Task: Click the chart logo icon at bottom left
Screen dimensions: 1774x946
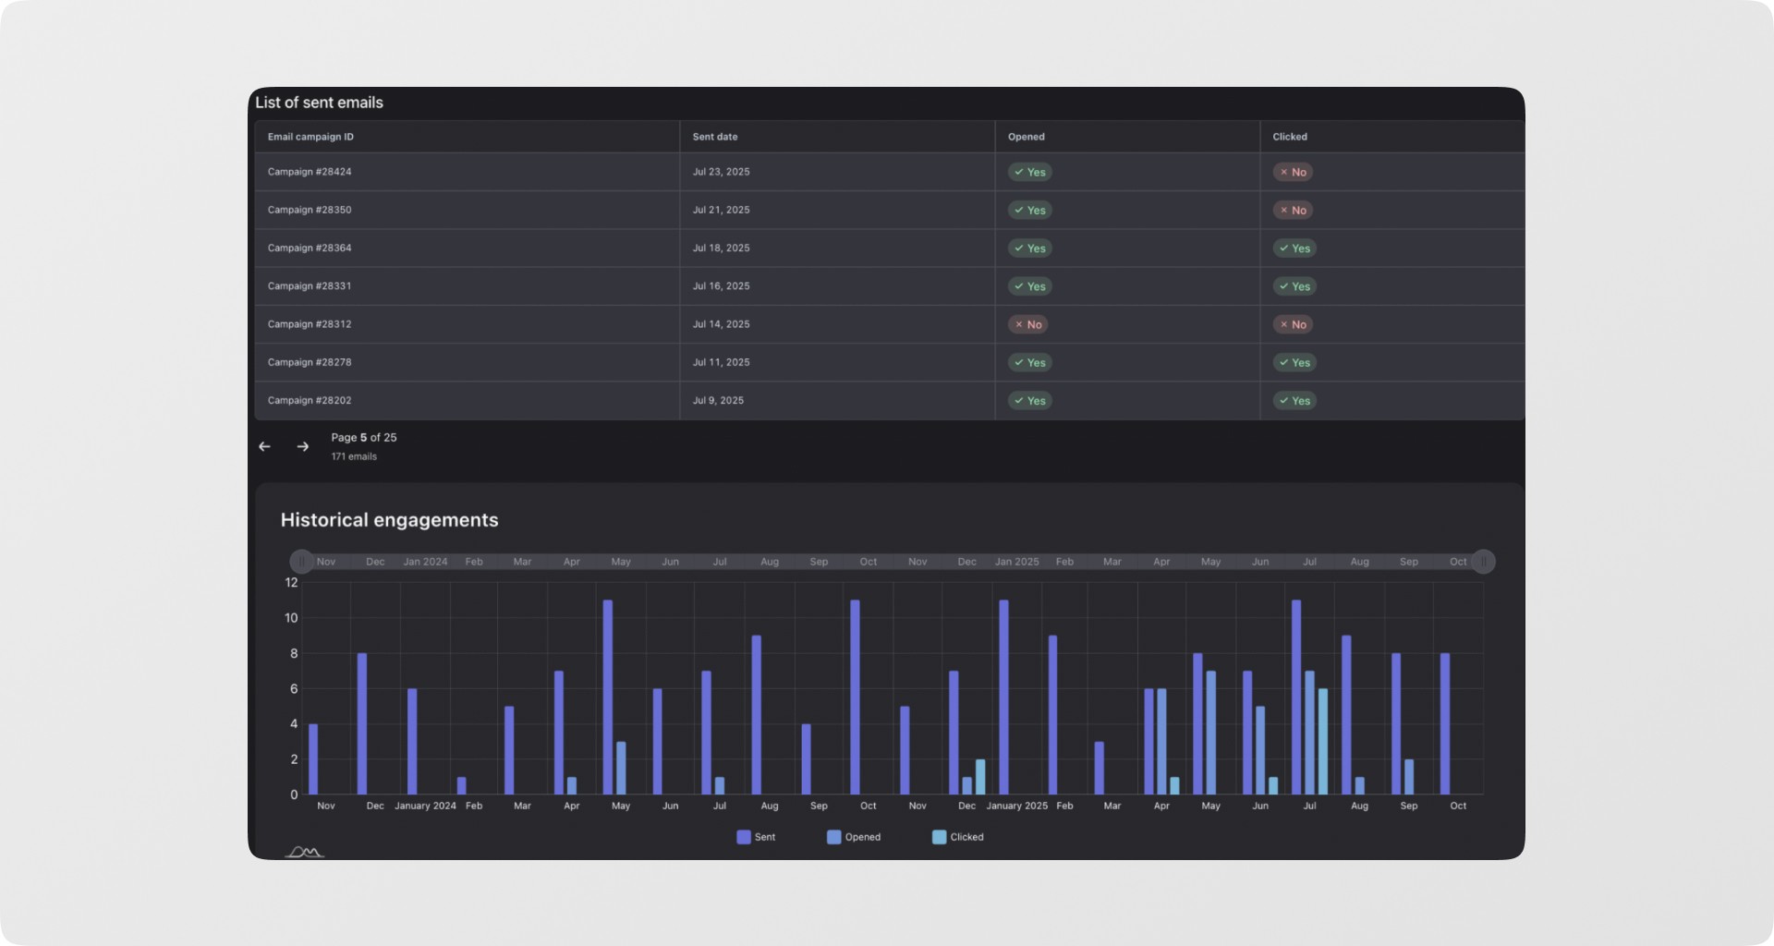Action: click(x=304, y=852)
